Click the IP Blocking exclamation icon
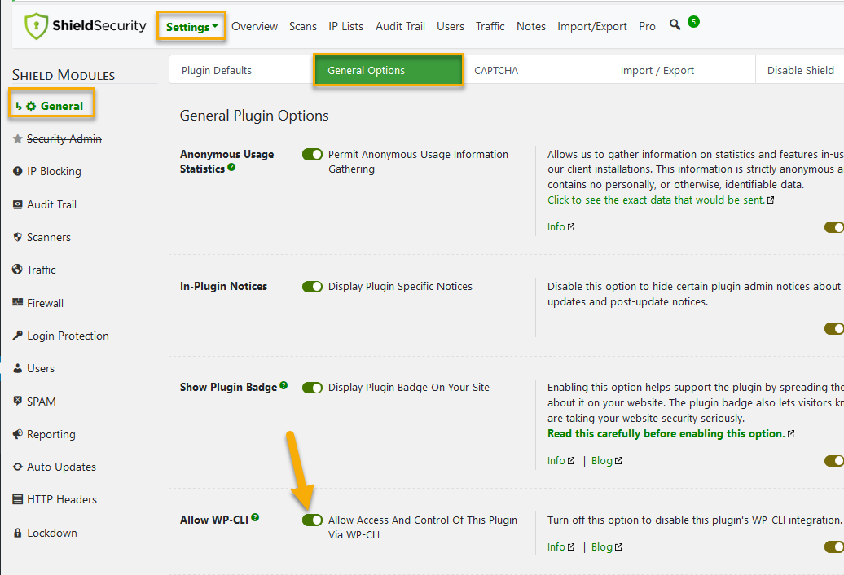 tap(17, 171)
